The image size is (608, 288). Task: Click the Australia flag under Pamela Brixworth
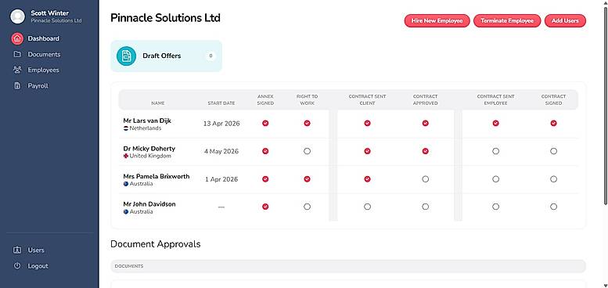126,184
